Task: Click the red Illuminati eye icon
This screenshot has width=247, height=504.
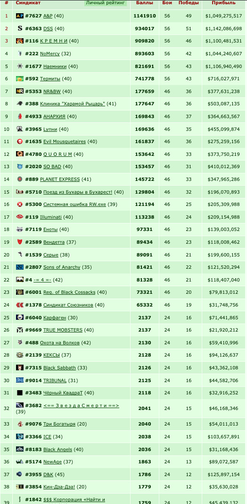Action: (20, 217)
